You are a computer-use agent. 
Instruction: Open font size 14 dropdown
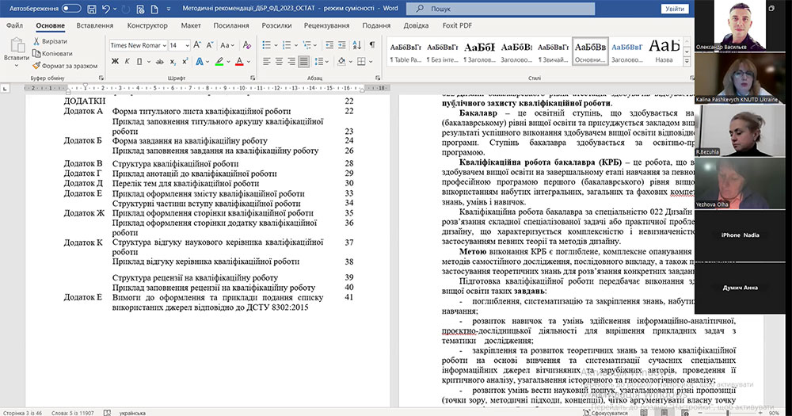tap(187, 45)
